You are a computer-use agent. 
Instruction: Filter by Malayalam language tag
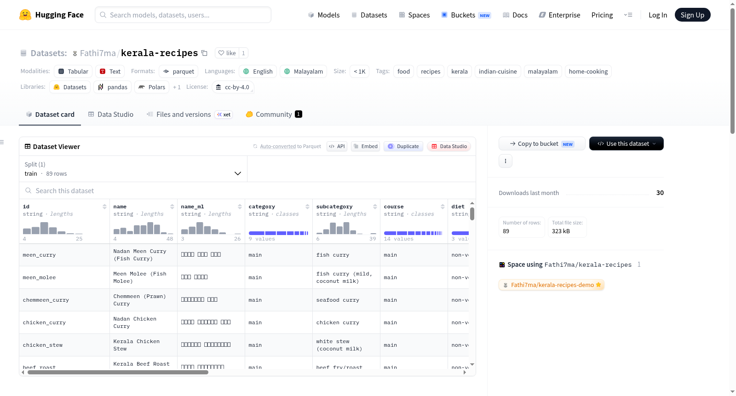point(304,71)
